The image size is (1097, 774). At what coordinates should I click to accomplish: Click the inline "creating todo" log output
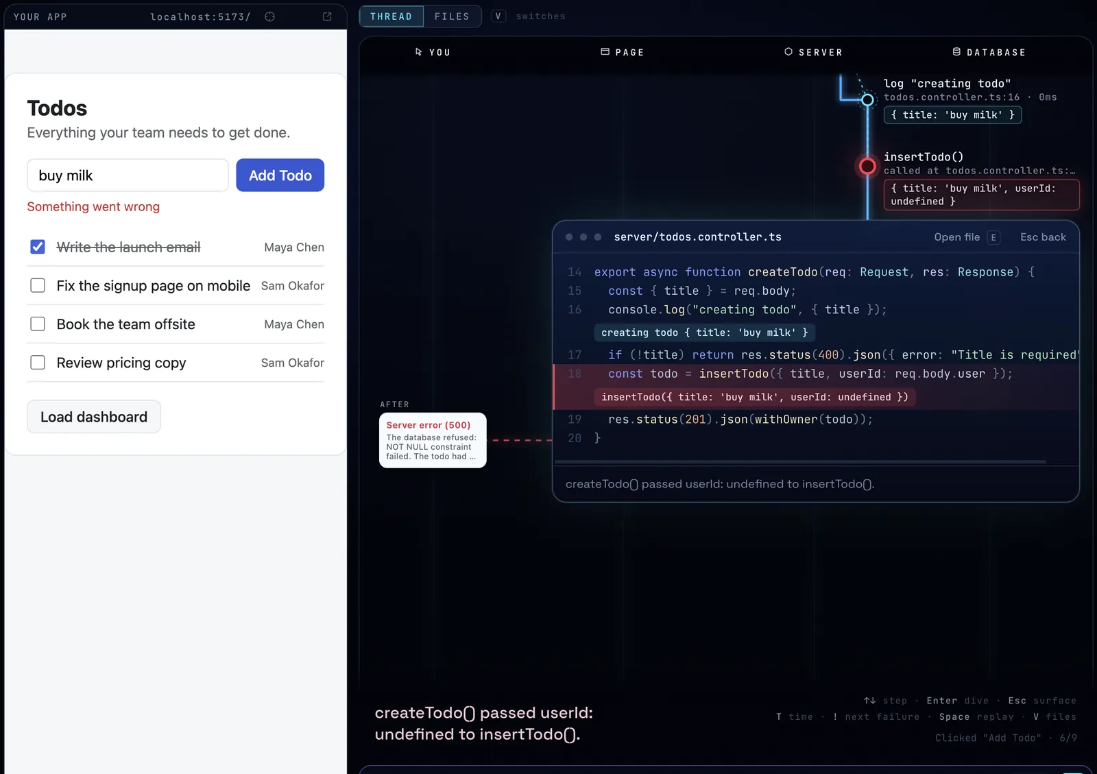pos(705,332)
